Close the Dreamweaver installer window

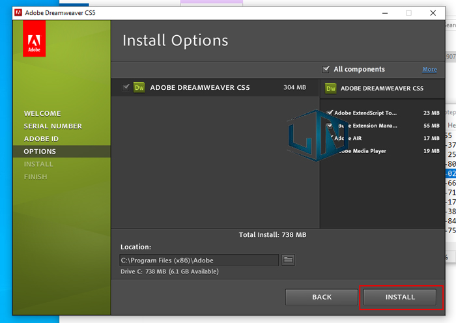[433, 13]
